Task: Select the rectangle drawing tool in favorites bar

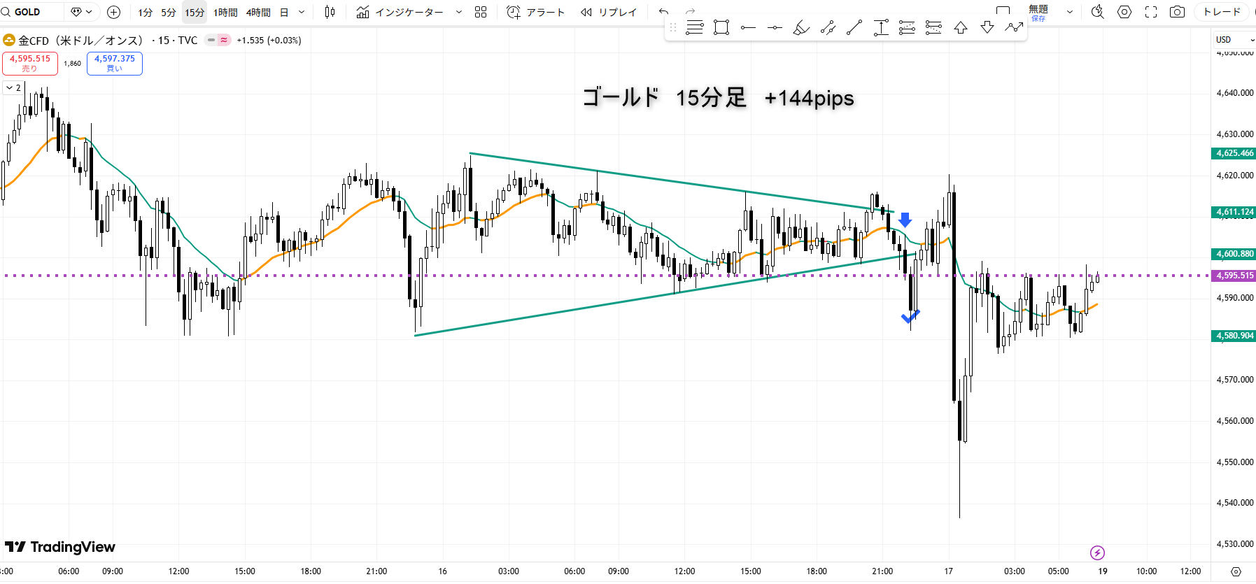Action: point(721,28)
